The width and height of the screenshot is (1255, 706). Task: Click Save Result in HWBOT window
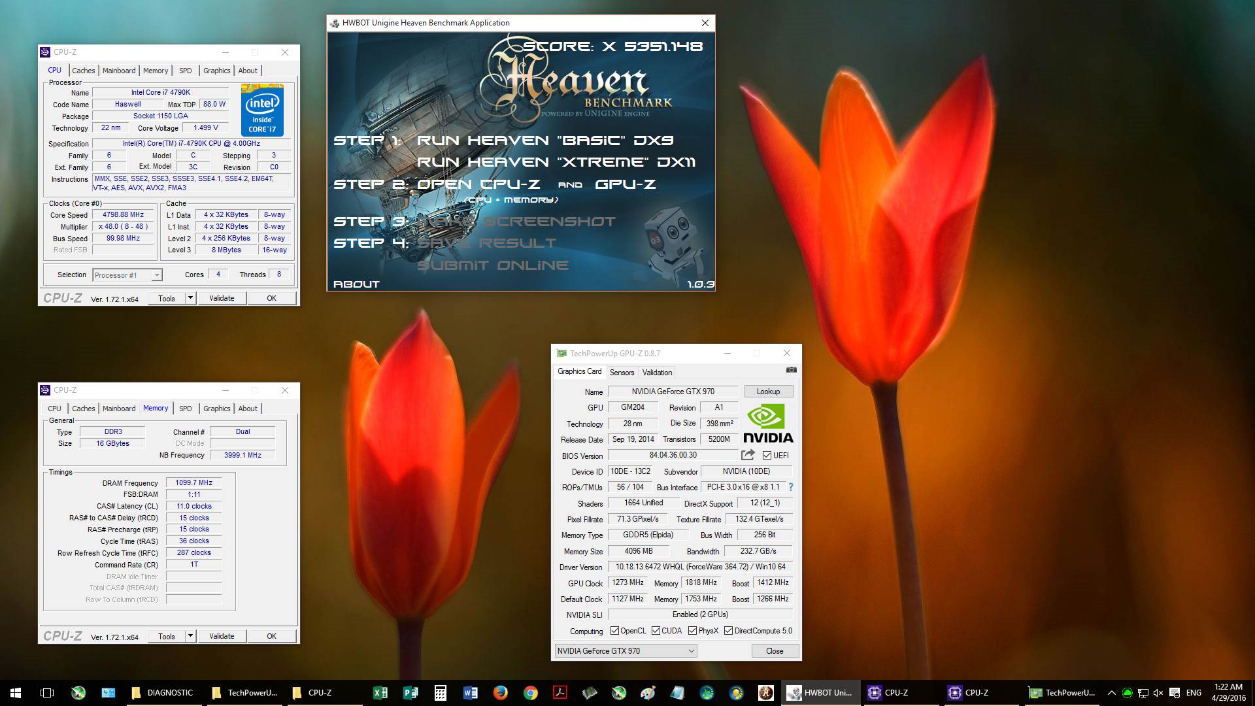487,243
